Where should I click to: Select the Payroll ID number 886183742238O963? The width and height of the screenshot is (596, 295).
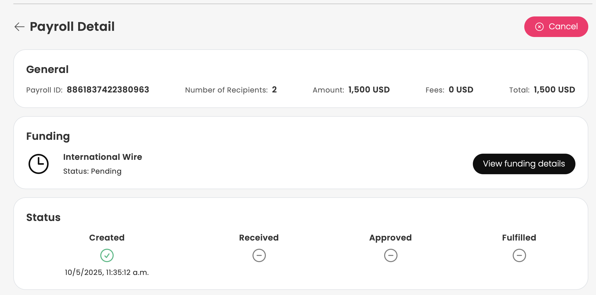[x=108, y=90]
